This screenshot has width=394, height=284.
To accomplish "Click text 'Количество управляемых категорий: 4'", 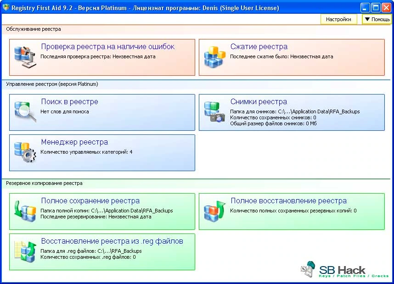I will (x=86, y=152).
